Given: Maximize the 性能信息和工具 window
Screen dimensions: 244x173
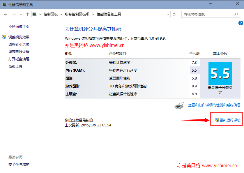Looking at the screenshot, I should (224, 4).
